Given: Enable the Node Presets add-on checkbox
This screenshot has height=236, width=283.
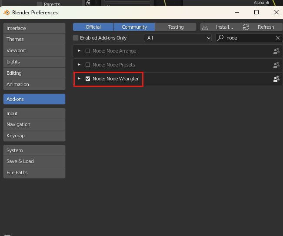Looking at the screenshot, I should tap(88, 65).
